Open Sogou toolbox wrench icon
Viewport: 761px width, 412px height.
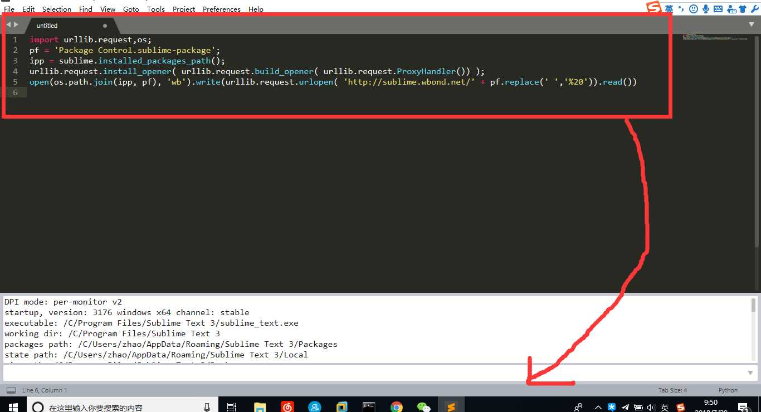(755, 8)
